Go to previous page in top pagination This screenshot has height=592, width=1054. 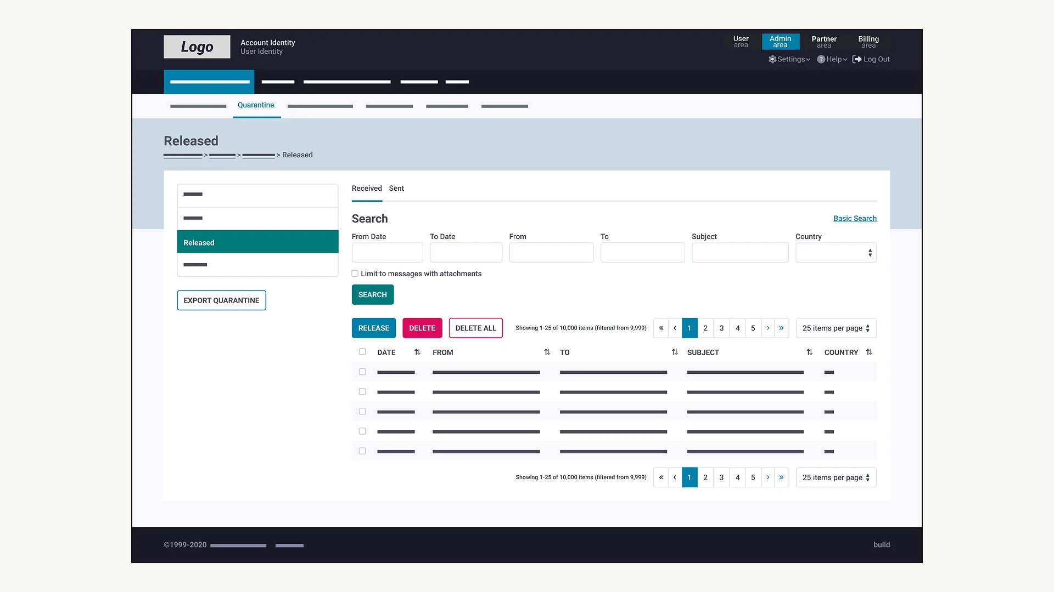click(x=675, y=328)
